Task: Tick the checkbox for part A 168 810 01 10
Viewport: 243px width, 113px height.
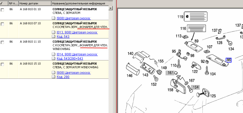Action: coord(2,10)
